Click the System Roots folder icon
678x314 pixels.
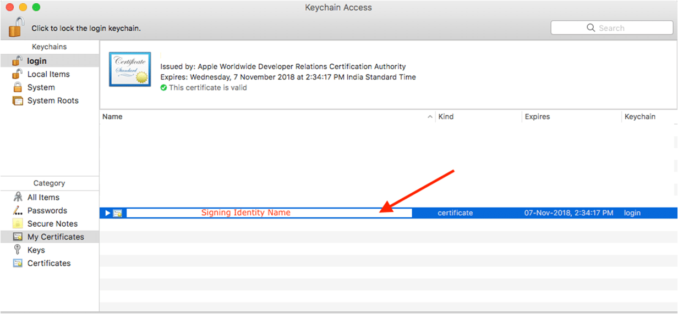(18, 100)
